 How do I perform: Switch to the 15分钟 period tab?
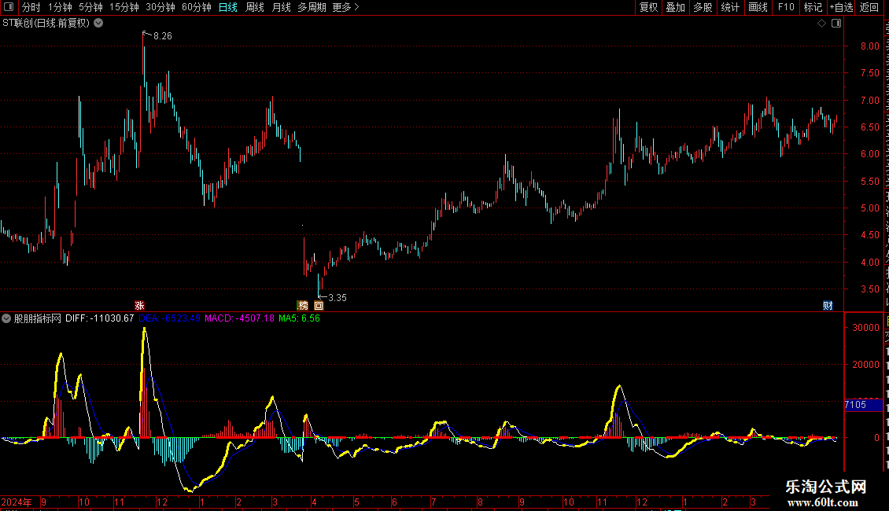click(124, 7)
